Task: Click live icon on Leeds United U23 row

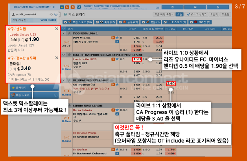Action: tap(113, 59)
